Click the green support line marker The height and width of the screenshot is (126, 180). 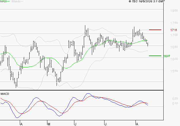[155, 56]
